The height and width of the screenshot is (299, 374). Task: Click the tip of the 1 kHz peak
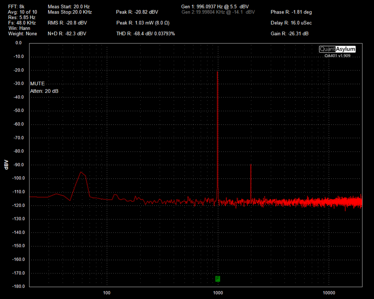pos(218,72)
